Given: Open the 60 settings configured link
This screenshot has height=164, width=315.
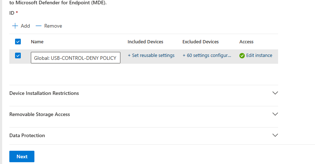Looking at the screenshot, I should [x=207, y=56].
